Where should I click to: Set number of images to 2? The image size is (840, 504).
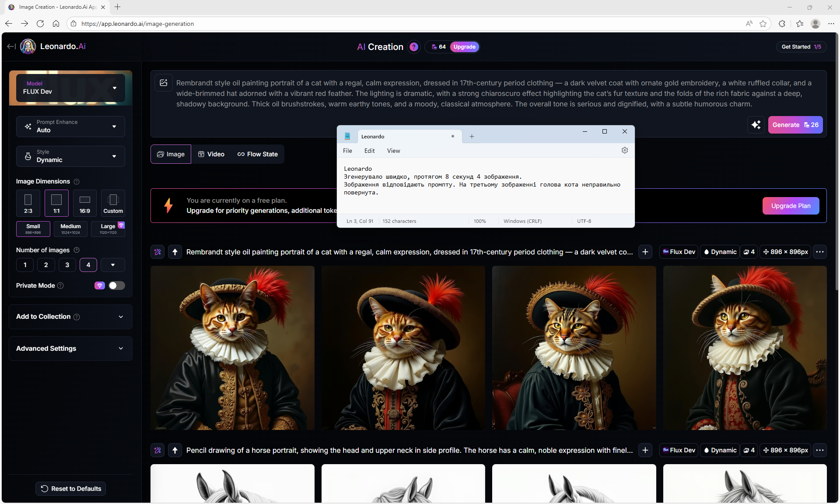(46, 265)
